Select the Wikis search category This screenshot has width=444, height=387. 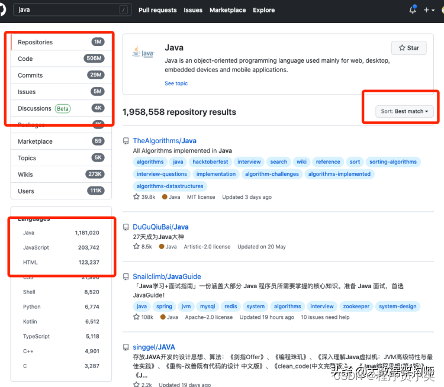click(x=61, y=175)
